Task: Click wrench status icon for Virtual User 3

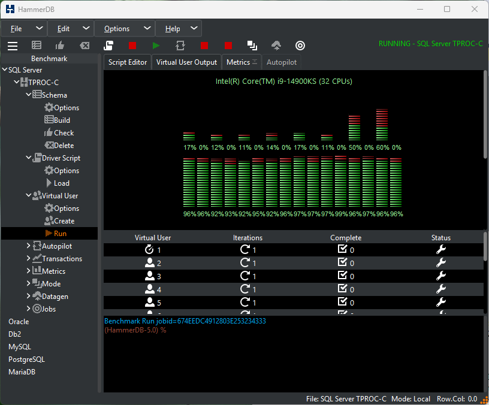Action: tap(440, 276)
